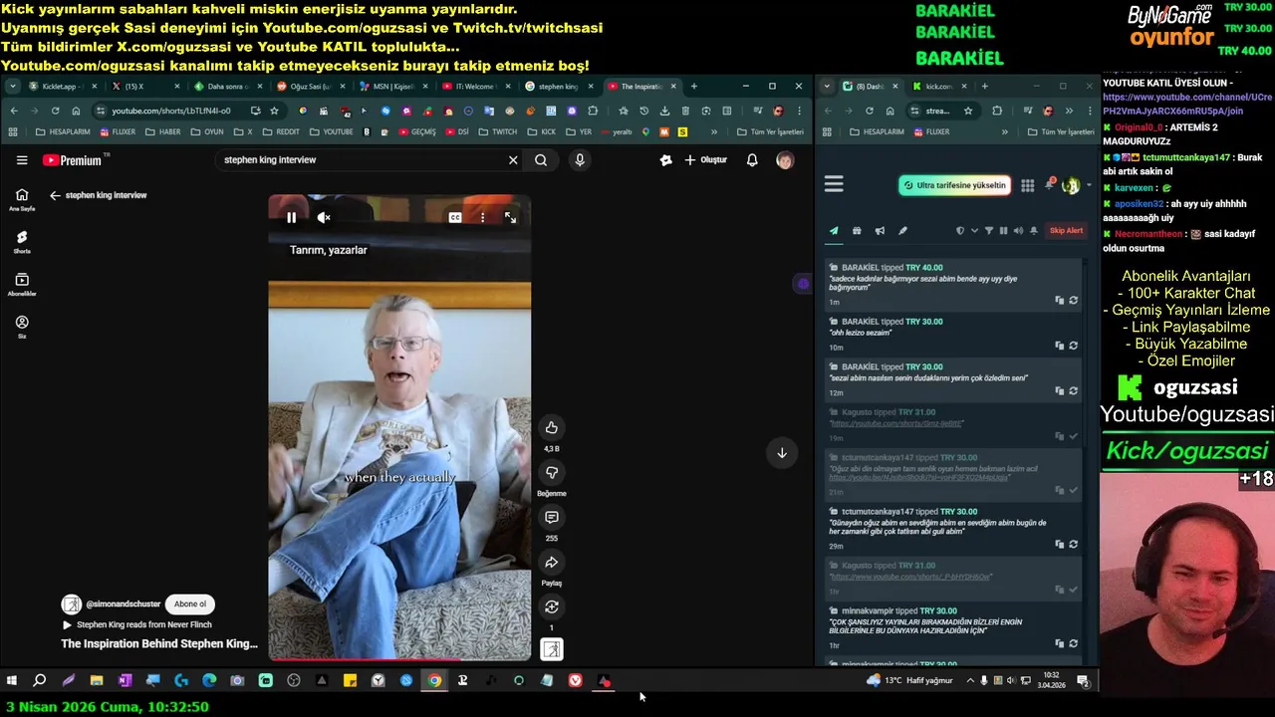The width and height of the screenshot is (1275, 717).
Task: Open the 'Stephen King reads from Never Flinch' link
Action: coord(136,624)
